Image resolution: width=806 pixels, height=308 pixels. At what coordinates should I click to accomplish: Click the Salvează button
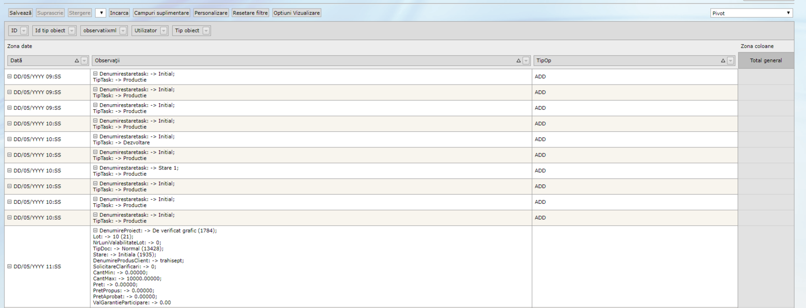click(x=20, y=13)
